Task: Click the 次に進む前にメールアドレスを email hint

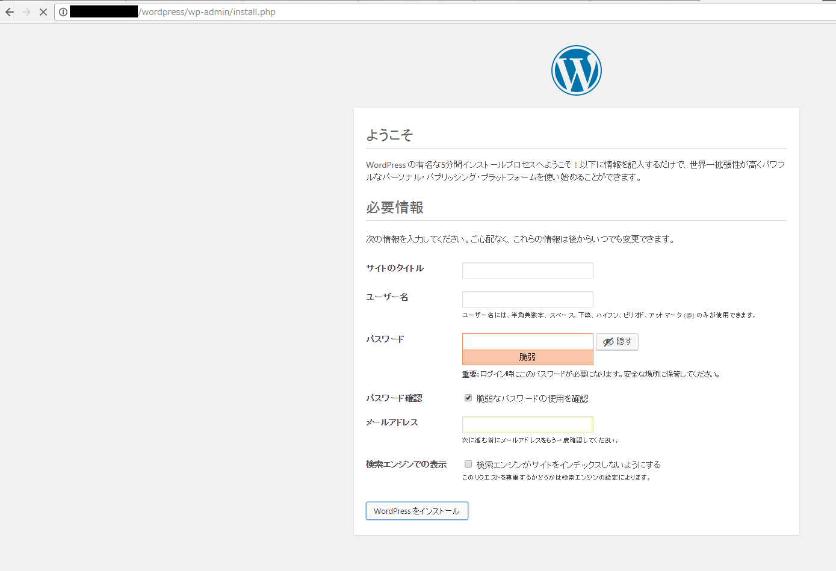Action: (x=540, y=440)
